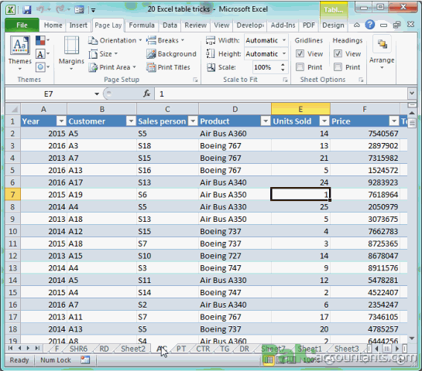
Task: Open the Arrange group button
Action: (x=382, y=53)
